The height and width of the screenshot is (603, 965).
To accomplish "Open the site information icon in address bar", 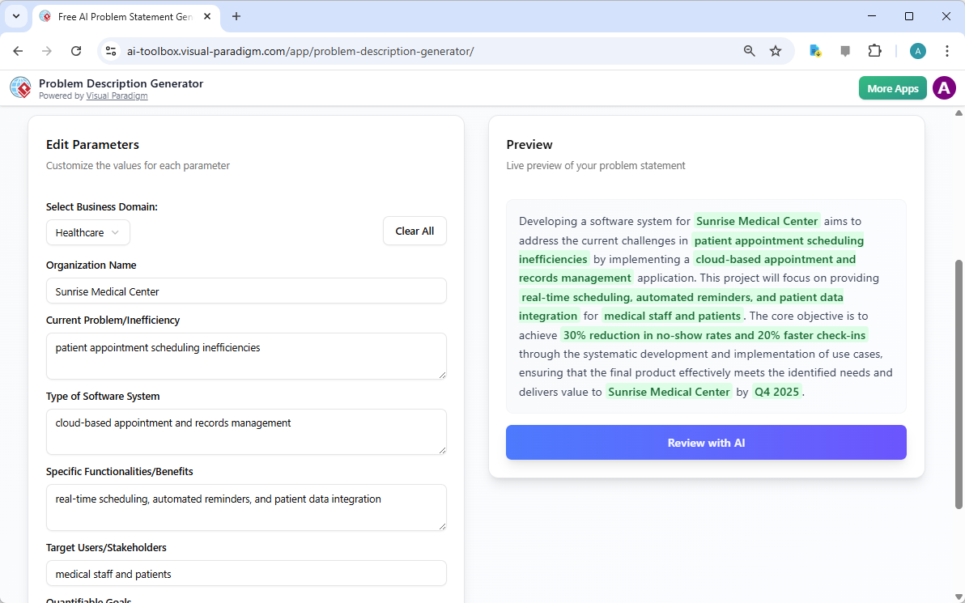I will [110, 50].
